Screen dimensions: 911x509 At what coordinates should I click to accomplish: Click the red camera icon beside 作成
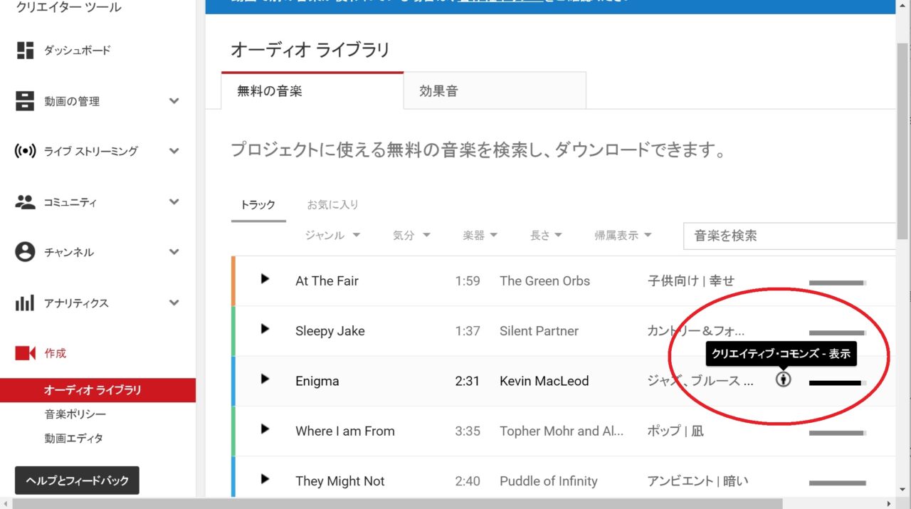click(25, 353)
